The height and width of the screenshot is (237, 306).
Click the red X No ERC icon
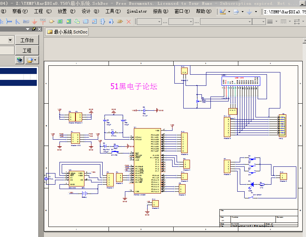point(129,22)
